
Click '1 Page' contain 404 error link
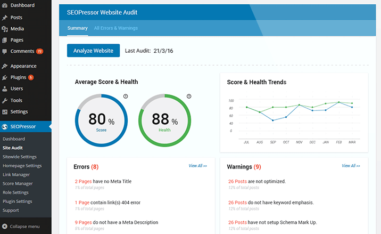pyautogui.click(x=82, y=203)
